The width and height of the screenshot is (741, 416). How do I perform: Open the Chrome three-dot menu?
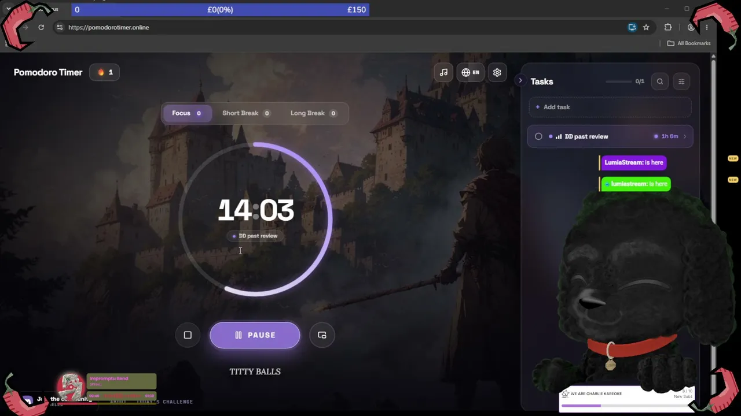click(706, 27)
